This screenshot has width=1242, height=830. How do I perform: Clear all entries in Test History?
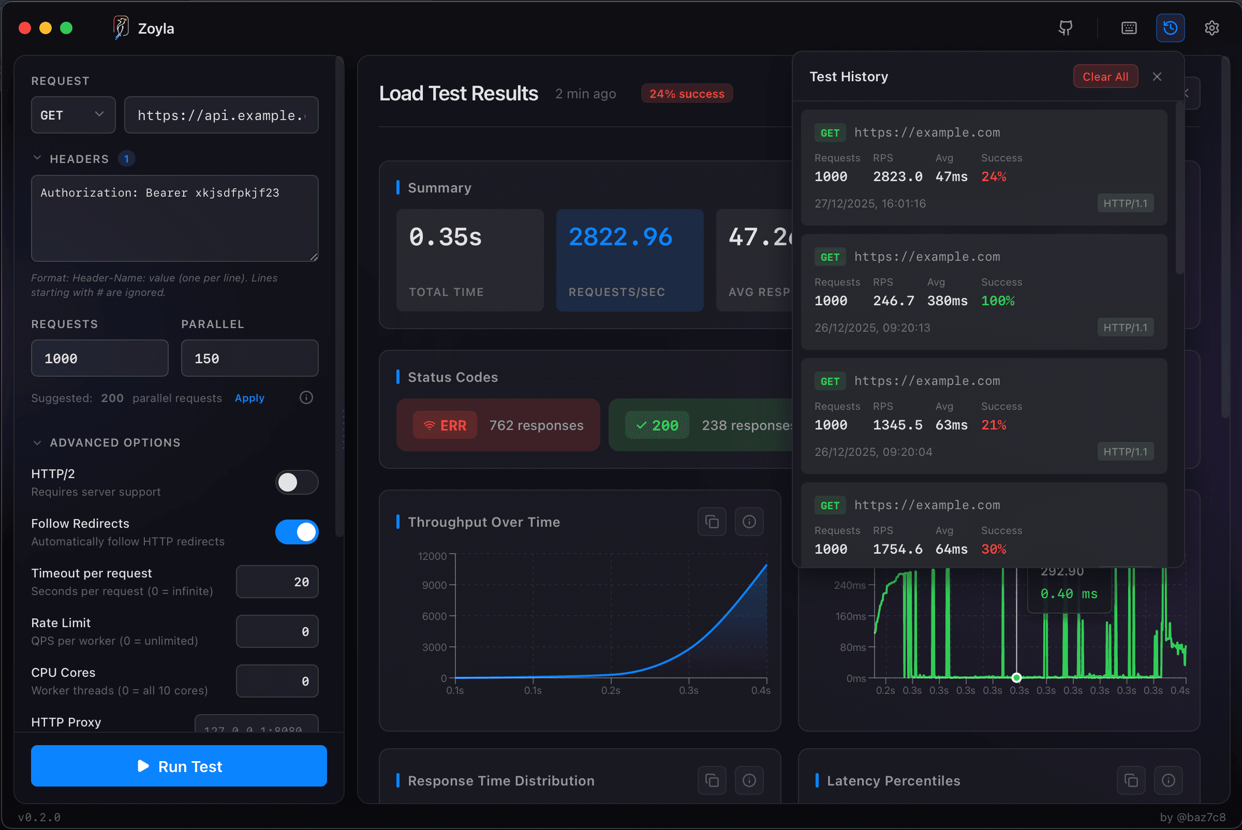(1105, 76)
